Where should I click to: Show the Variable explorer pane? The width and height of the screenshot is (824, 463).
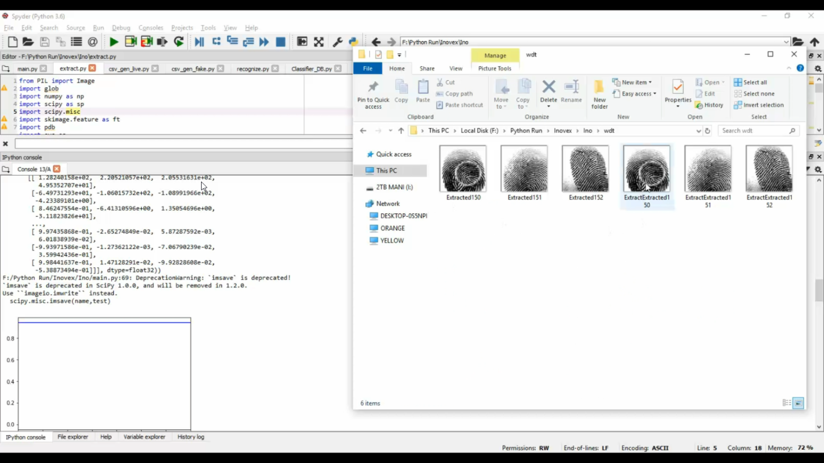[x=144, y=437]
